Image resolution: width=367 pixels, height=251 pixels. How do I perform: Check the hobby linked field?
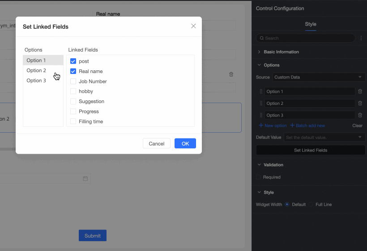pyautogui.click(x=73, y=91)
